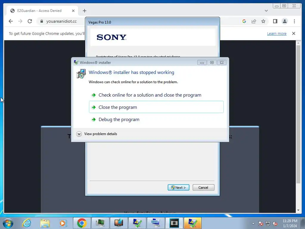Click the youareanidiot.cc address bar
Image resolution: width=305 pixels, height=229 pixels.
tap(61, 21)
